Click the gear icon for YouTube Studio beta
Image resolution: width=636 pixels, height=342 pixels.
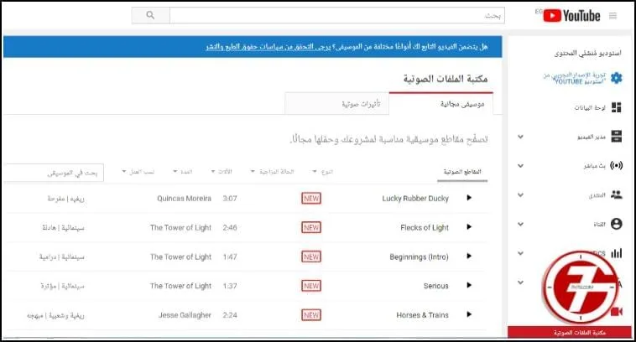coord(616,77)
